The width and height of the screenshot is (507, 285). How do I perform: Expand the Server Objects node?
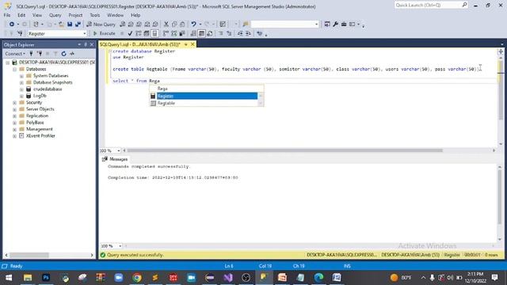coord(14,109)
